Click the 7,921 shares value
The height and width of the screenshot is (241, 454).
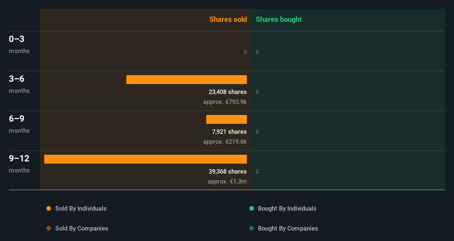229,132
